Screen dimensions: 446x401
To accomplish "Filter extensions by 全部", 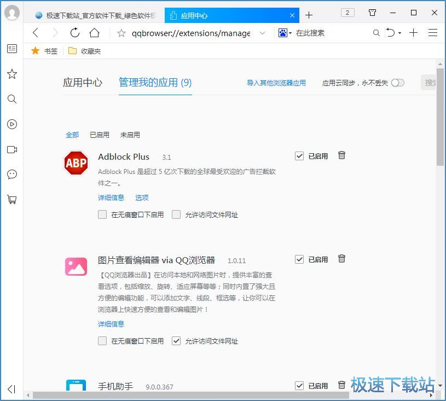I will [72, 135].
